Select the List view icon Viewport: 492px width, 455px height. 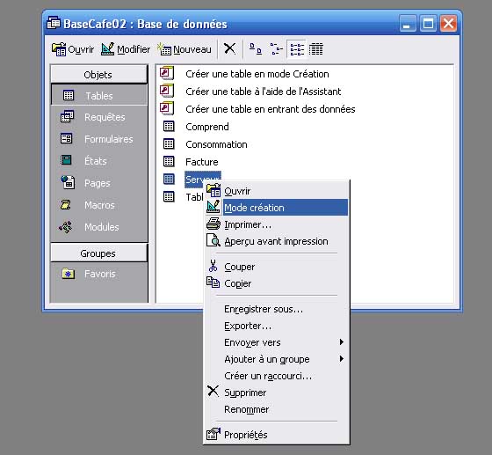(297, 49)
